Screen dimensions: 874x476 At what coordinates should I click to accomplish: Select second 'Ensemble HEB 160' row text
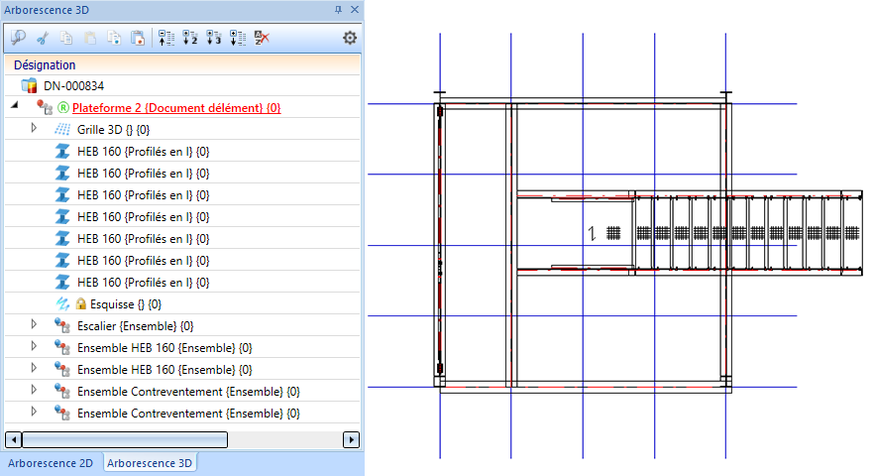(164, 370)
